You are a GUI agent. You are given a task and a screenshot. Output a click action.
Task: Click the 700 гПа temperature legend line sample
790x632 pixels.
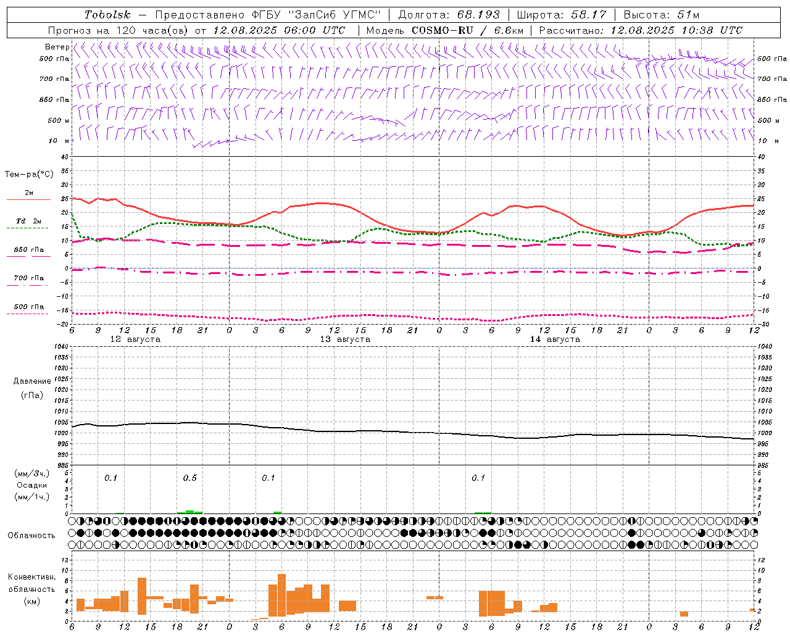(27, 285)
